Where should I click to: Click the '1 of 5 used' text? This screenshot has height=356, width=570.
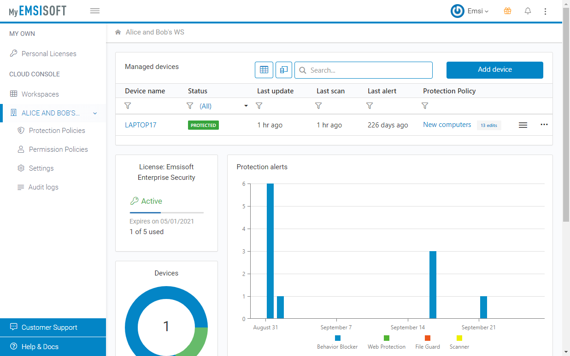point(147,232)
